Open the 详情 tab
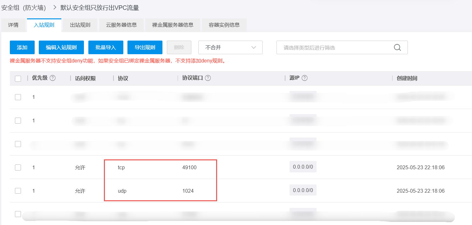472x225 pixels. pyautogui.click(x=13, y=25)
